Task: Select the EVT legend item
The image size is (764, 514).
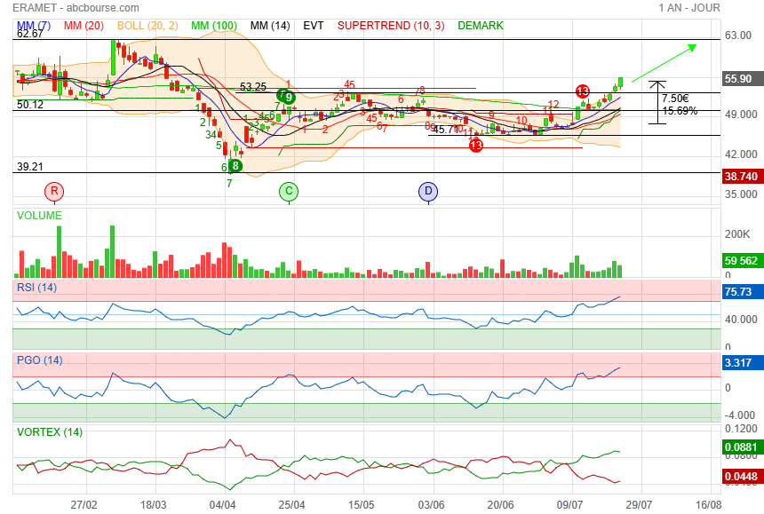Action: [314, 26]
